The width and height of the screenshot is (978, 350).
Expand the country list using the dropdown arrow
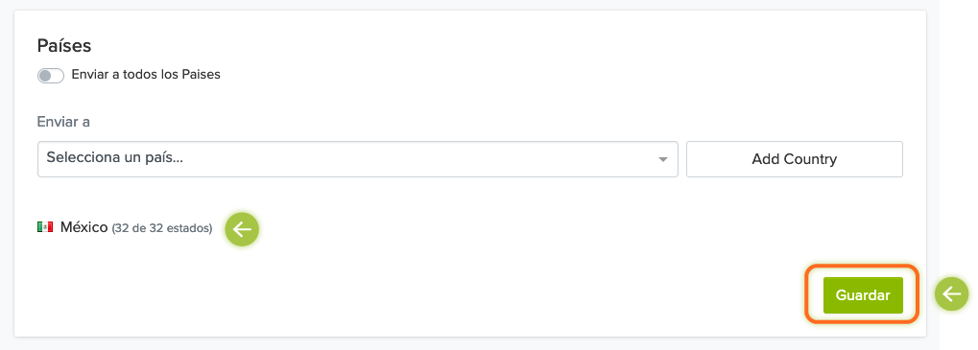tap(662, 159)
